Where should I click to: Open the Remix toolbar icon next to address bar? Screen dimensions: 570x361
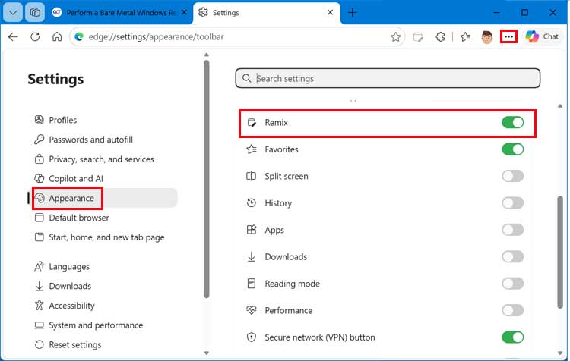coord(418,36)
